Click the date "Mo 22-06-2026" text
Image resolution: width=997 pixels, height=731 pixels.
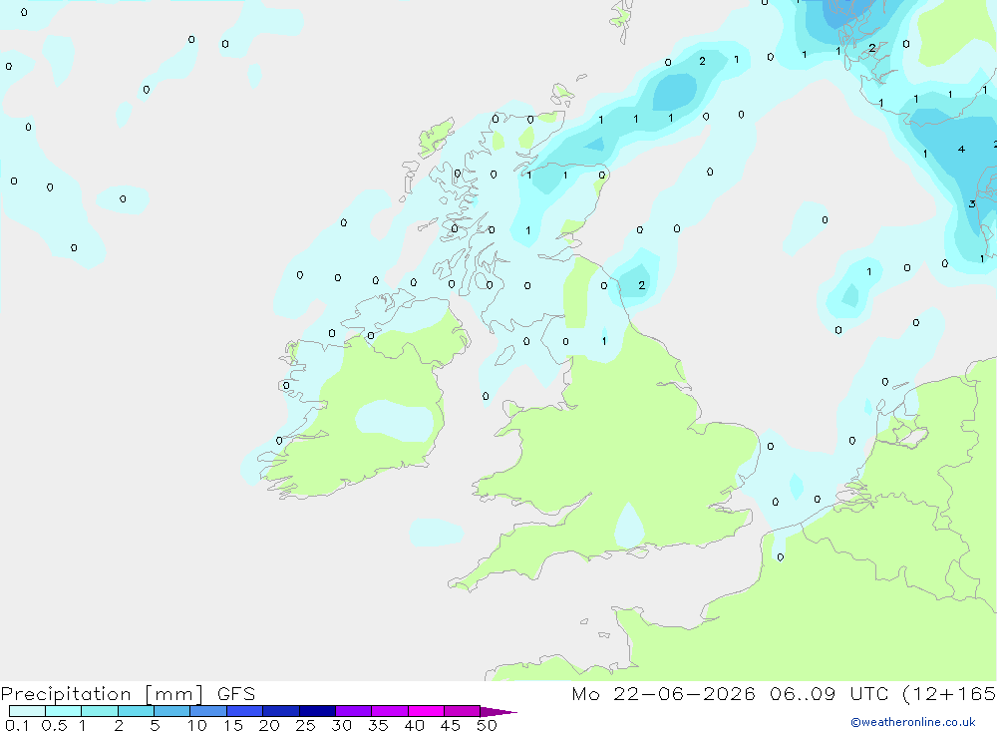(664, 694)
